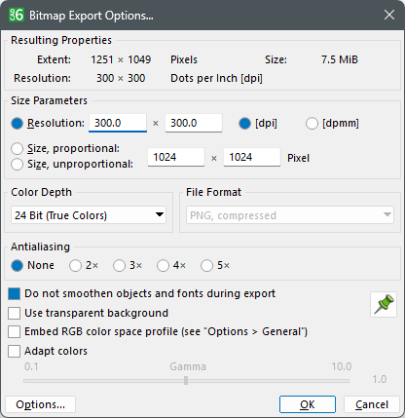Click the Gamma slider handle

(186, 380)
